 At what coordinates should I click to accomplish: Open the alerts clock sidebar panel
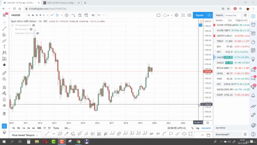point(253,25)
